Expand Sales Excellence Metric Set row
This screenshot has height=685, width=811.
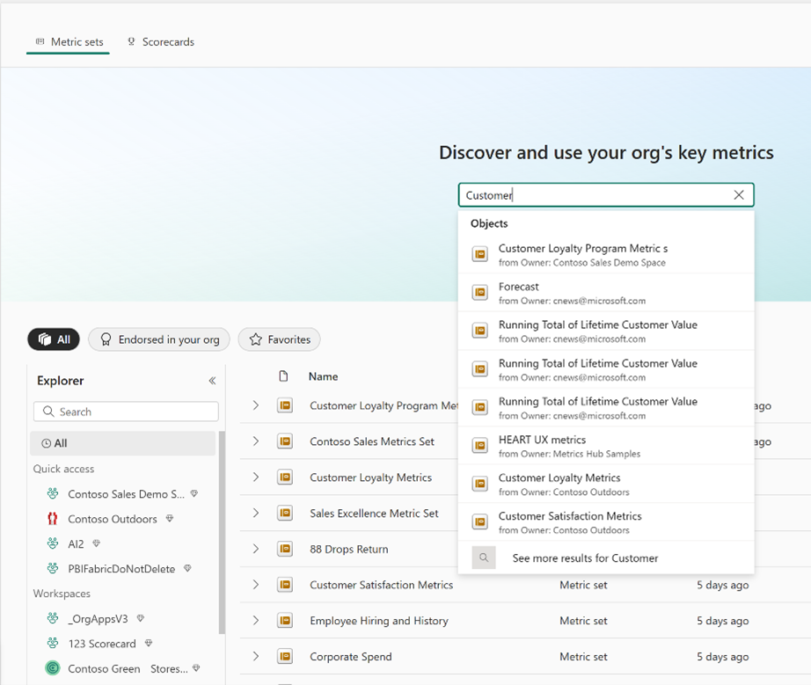pos(255,513)
